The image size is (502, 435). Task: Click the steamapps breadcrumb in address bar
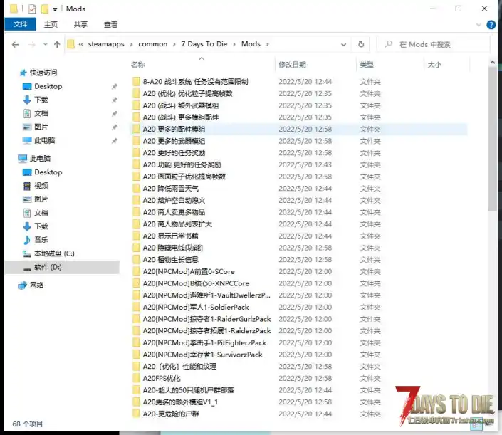[105, 44]
